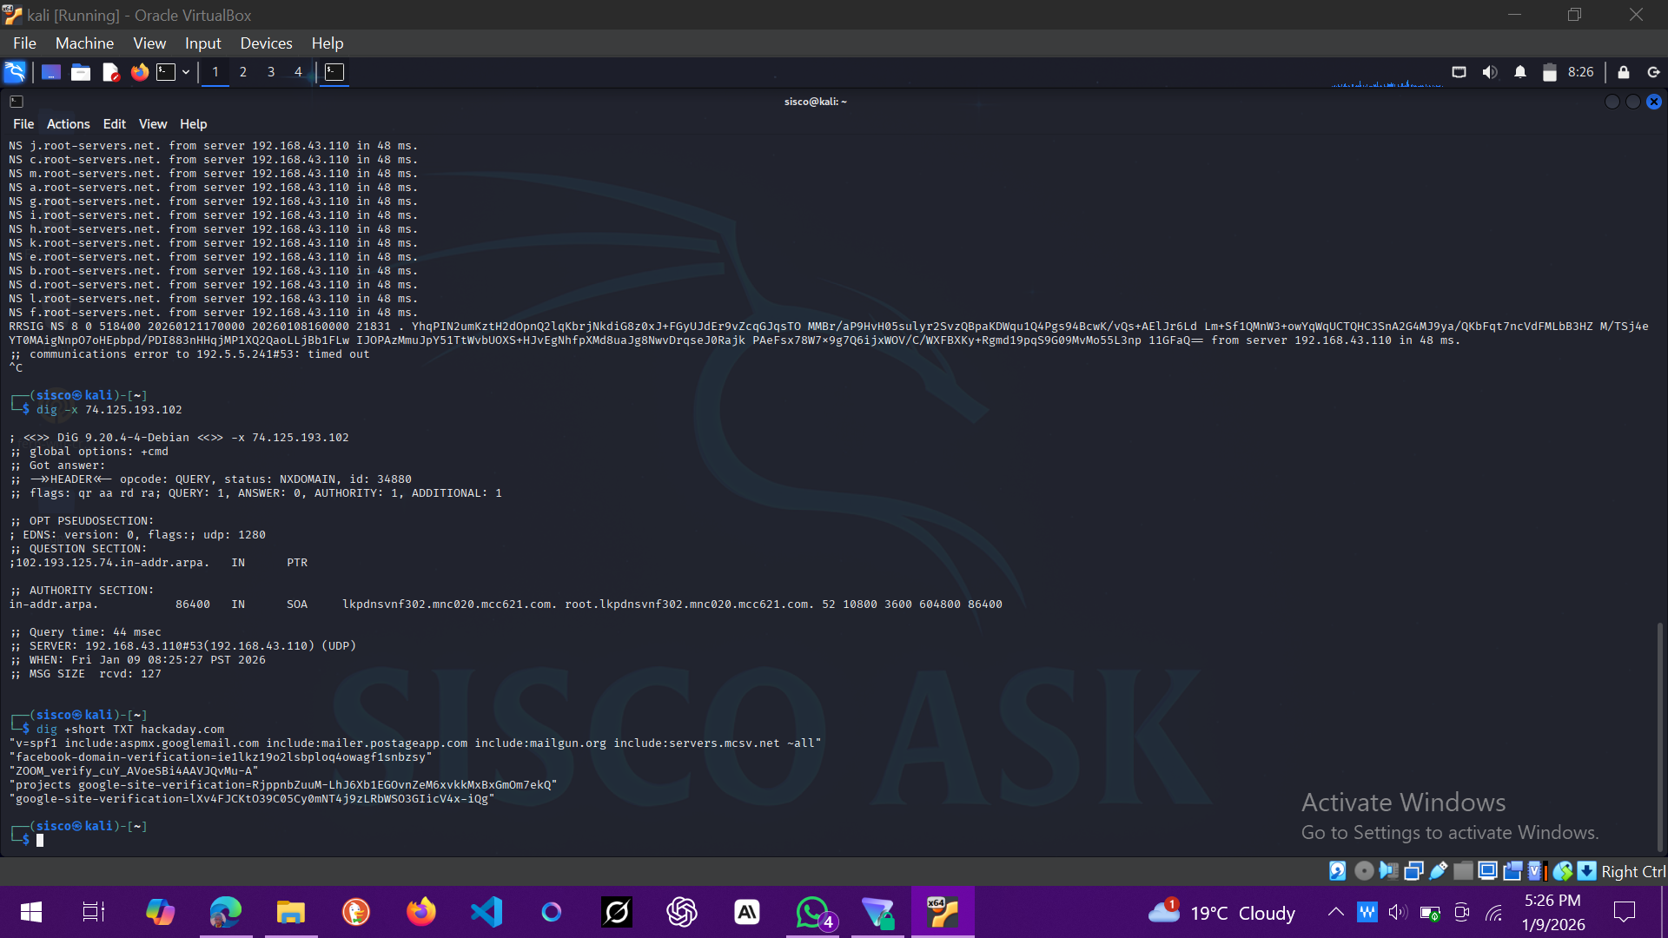Open VirtualBox View menu

pyautogui.click(x=149, y=43)
